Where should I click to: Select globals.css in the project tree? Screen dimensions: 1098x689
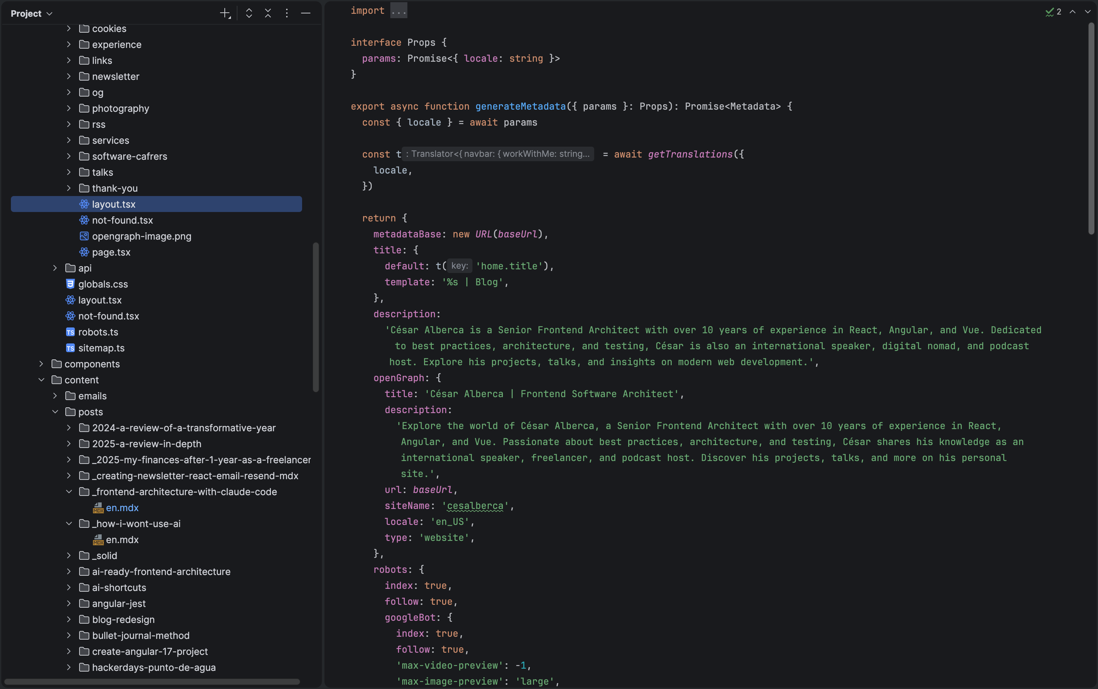pyautogui.click(x=103, y=284)
